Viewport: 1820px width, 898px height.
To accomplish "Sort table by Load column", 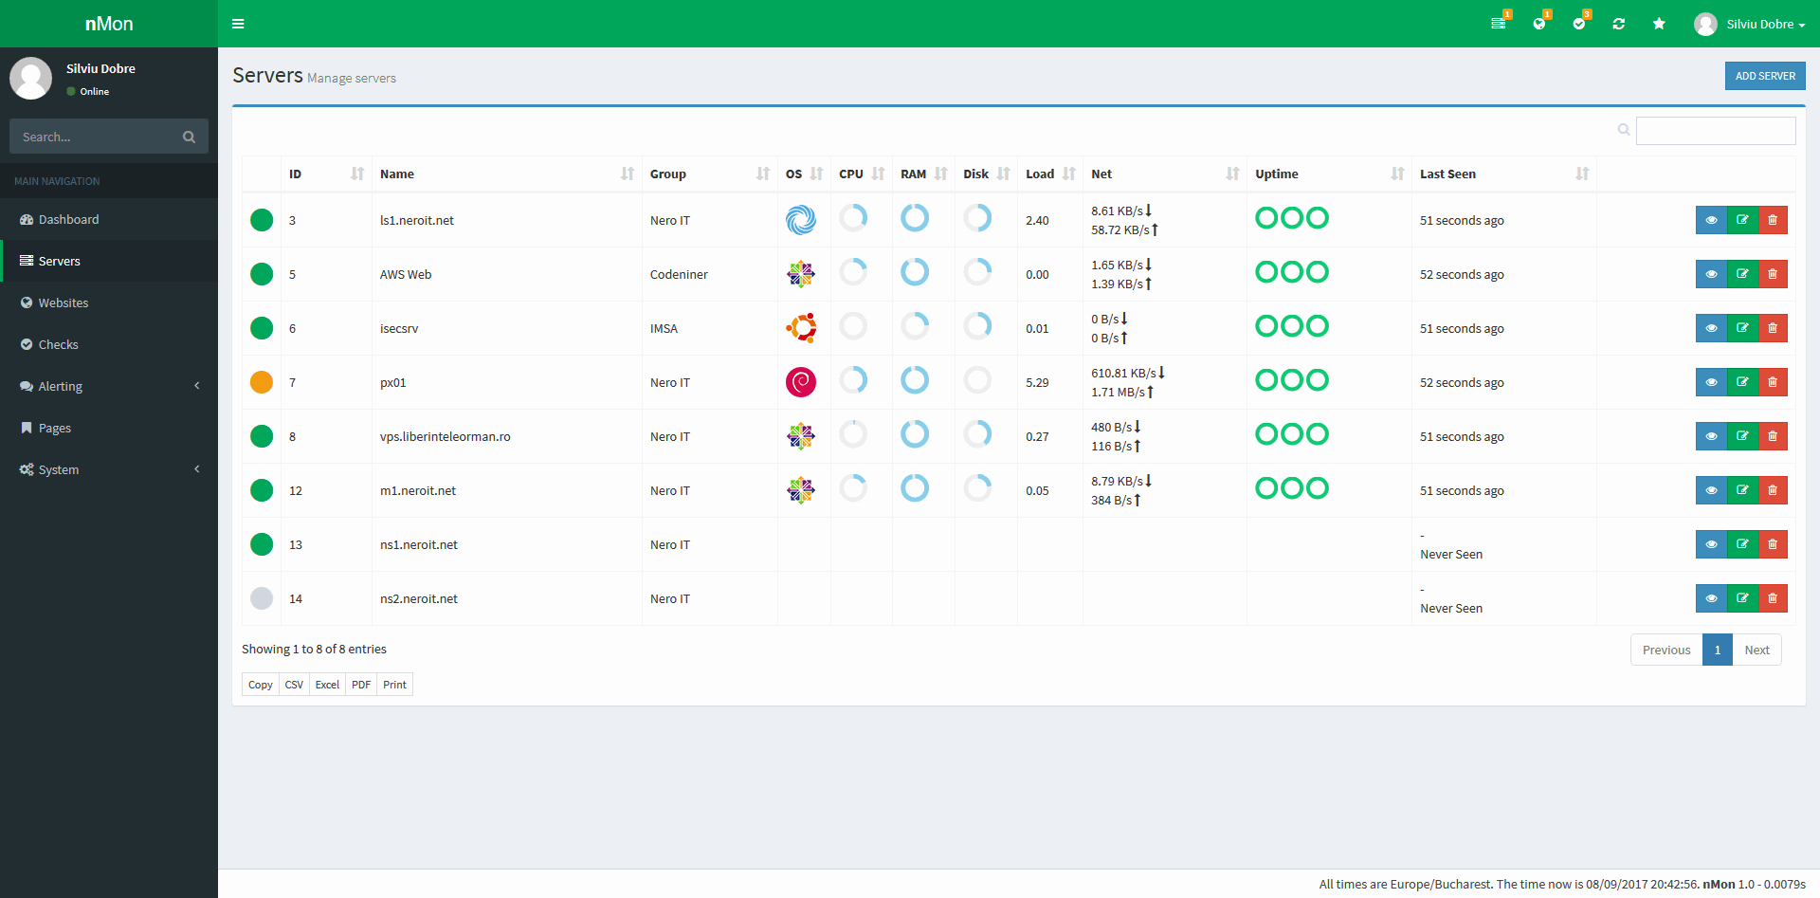I will click(1050, 174).
